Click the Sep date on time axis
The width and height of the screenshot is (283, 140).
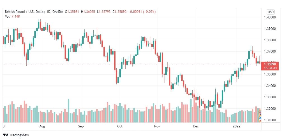(x=81, y=126)
